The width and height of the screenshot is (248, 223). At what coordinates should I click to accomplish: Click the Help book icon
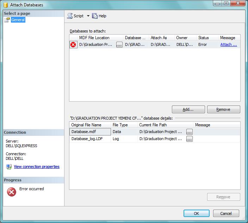pos(94,16)
